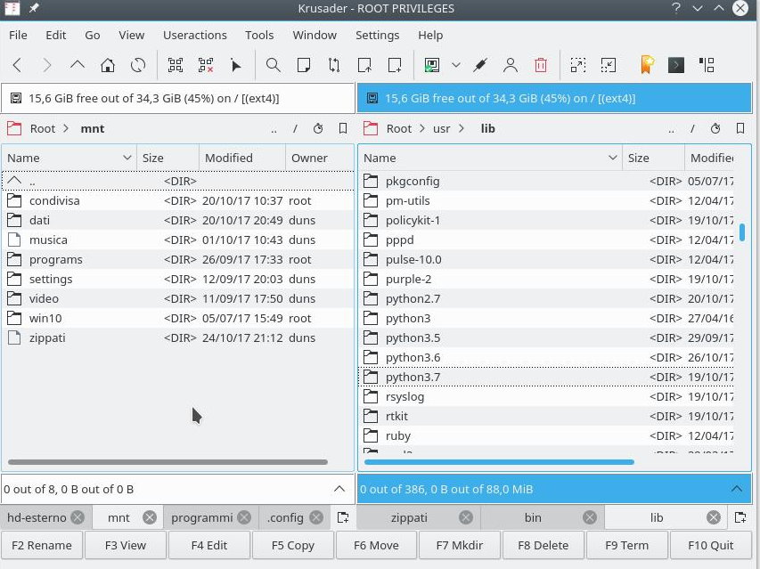This screenshot has height=569, width=760.
Task: Click the cursor arrow toolbar icon
Action: click(x=235, y=65)
